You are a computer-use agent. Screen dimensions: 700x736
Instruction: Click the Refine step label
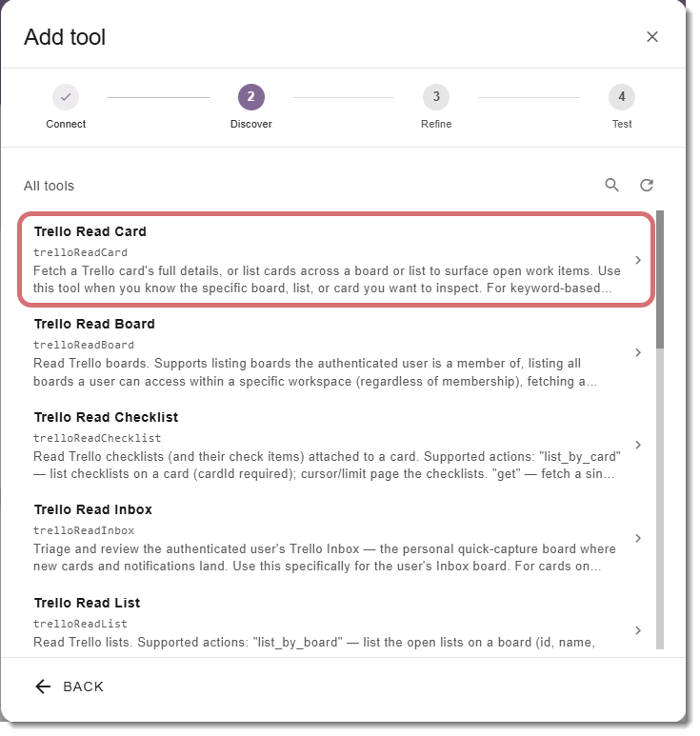click(436, 124)
